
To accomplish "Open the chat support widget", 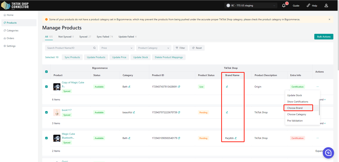I will click(x=328, y=153).
